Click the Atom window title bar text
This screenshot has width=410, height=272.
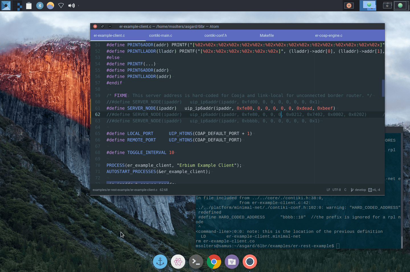tap(169, 26)
